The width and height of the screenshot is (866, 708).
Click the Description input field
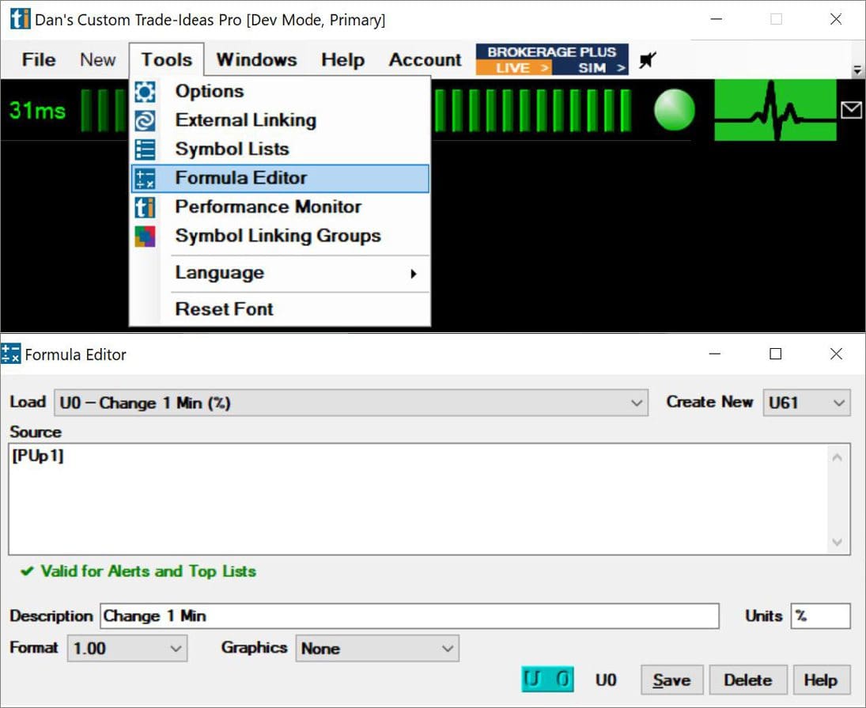pos(409,615)
